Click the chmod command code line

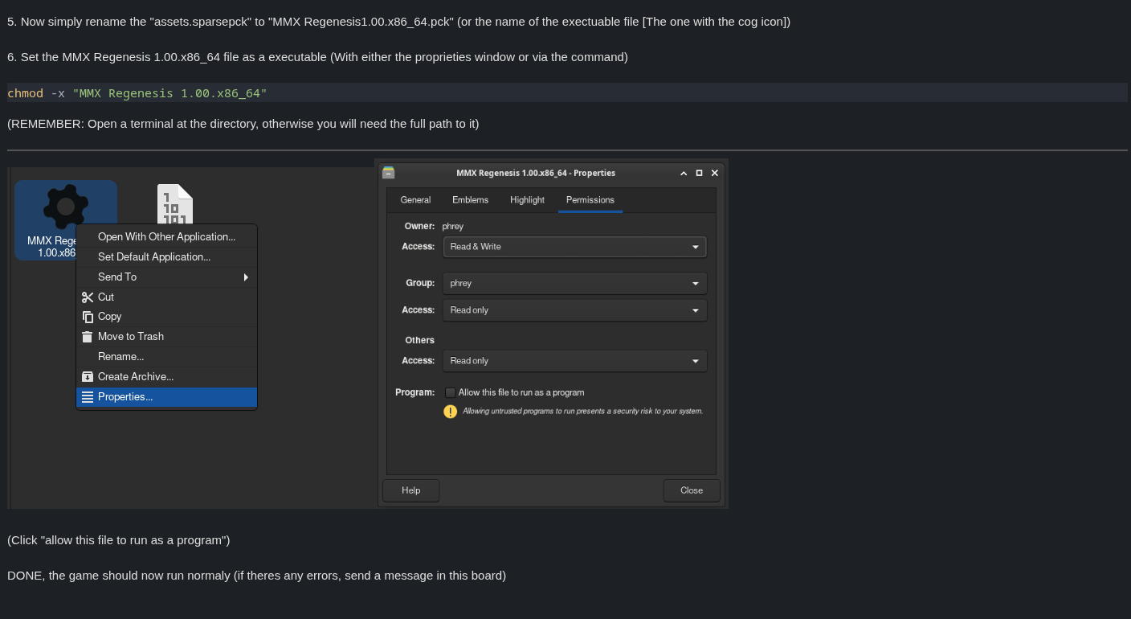coord(567,93)
